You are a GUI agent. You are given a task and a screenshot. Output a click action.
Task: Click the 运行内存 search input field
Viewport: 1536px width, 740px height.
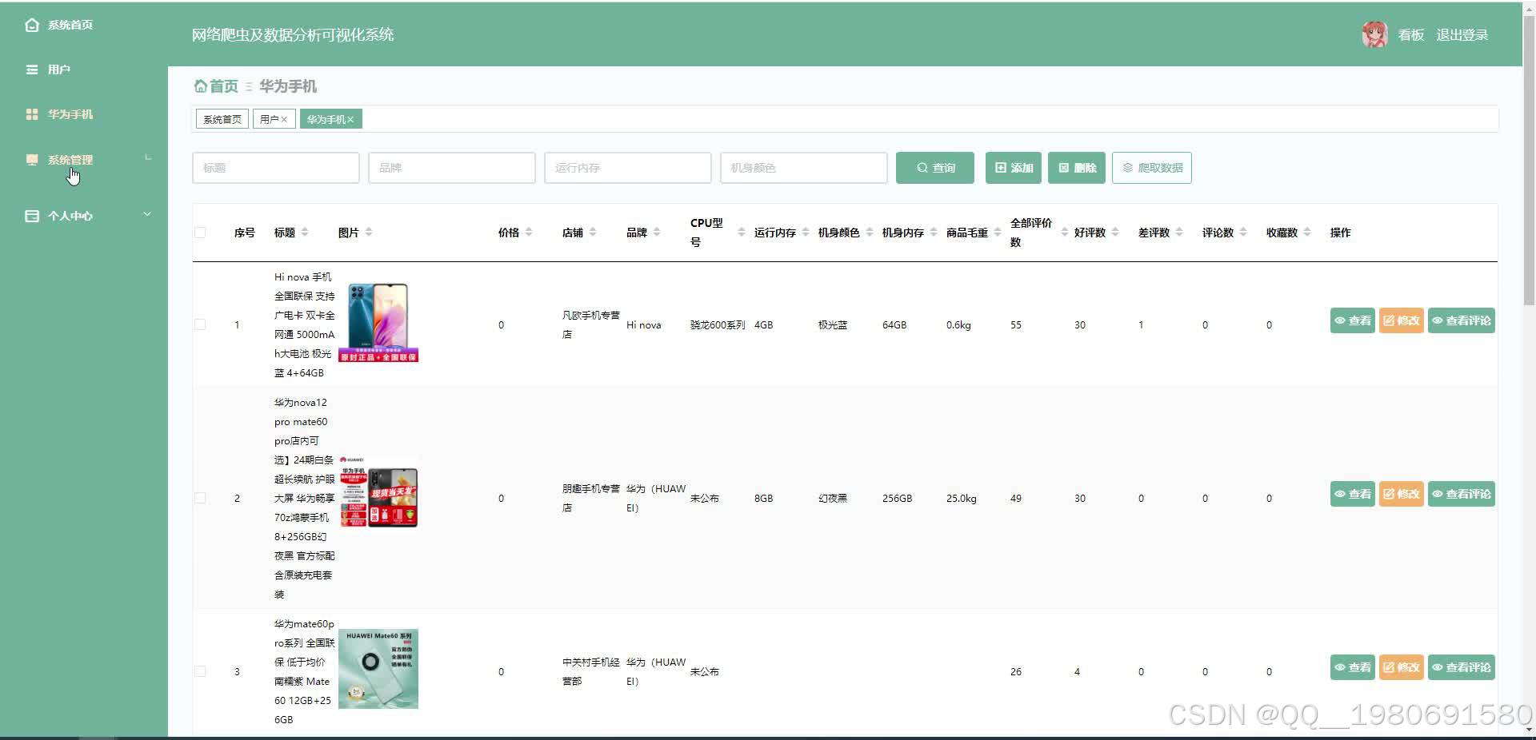628,168
